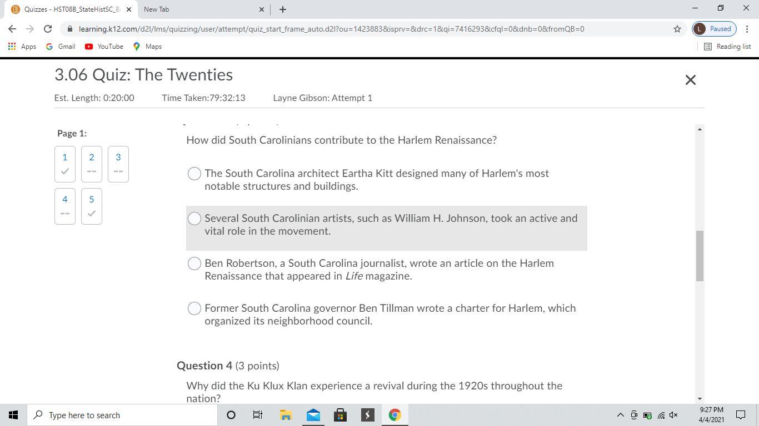Bookmark this page with the star icon
Viewport: 759px width, 426px height.
(677, 29)
